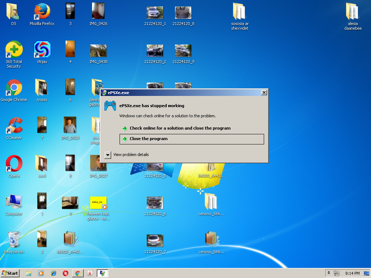Open the Start menu
The width and height of the screenshot is (371, 278).
10,273
